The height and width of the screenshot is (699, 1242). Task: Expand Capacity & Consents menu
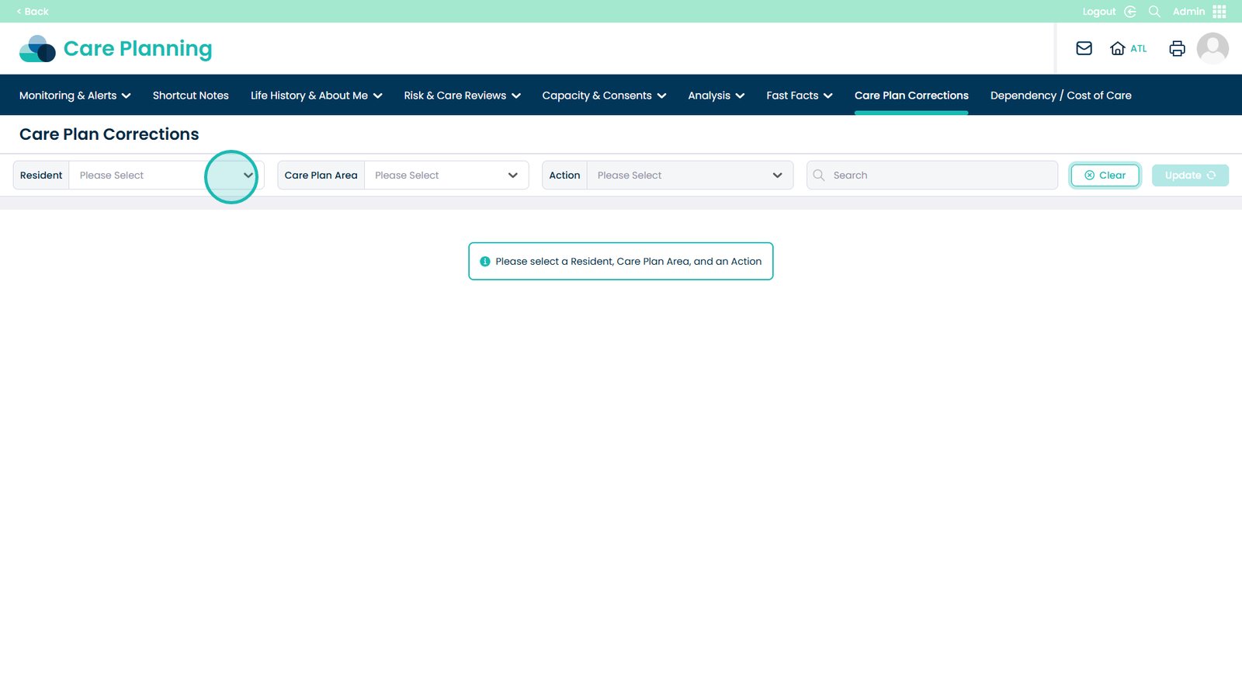click(x=605, y=96)
